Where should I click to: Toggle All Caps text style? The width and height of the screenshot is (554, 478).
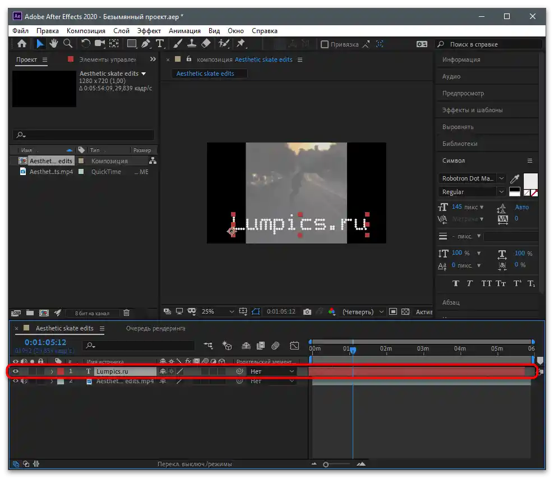pyautogui.click(x=487, y=283)
